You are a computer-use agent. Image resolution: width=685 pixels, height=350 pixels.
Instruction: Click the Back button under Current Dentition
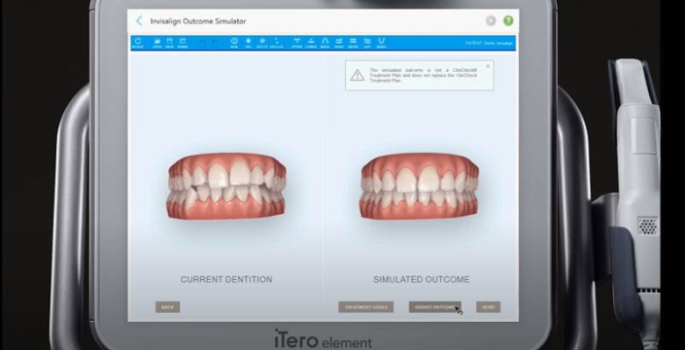point(168,307)
